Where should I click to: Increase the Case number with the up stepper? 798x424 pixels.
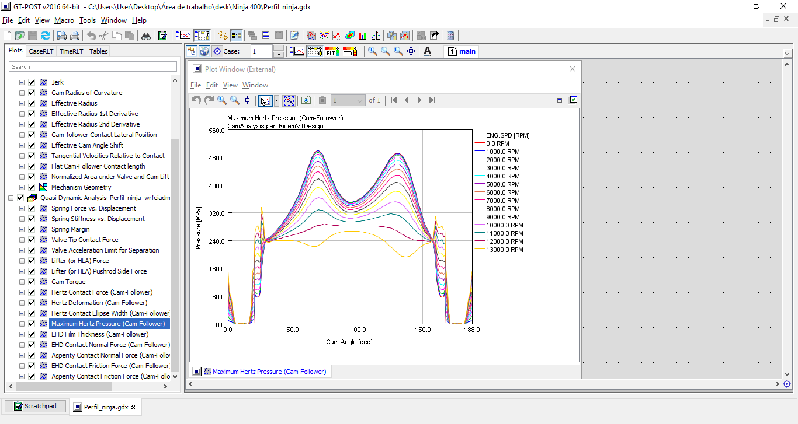click(279, 48)
